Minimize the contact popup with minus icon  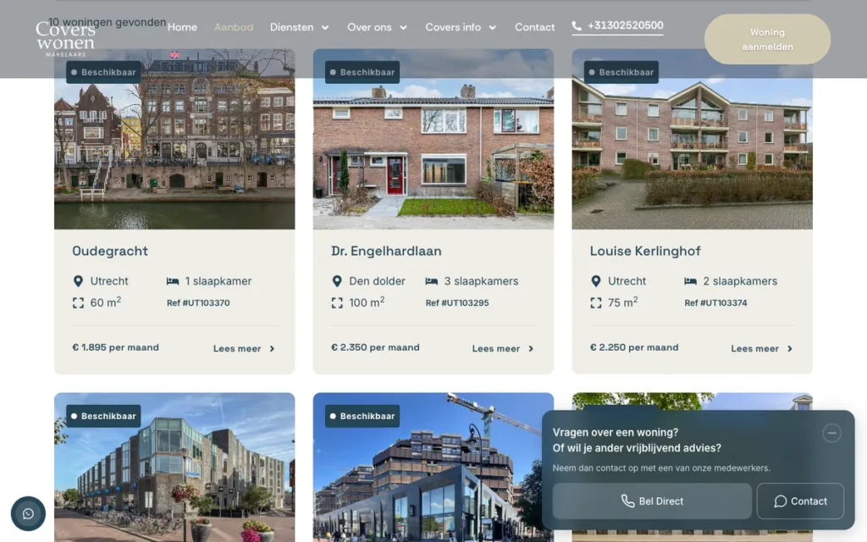pos(831,433)
